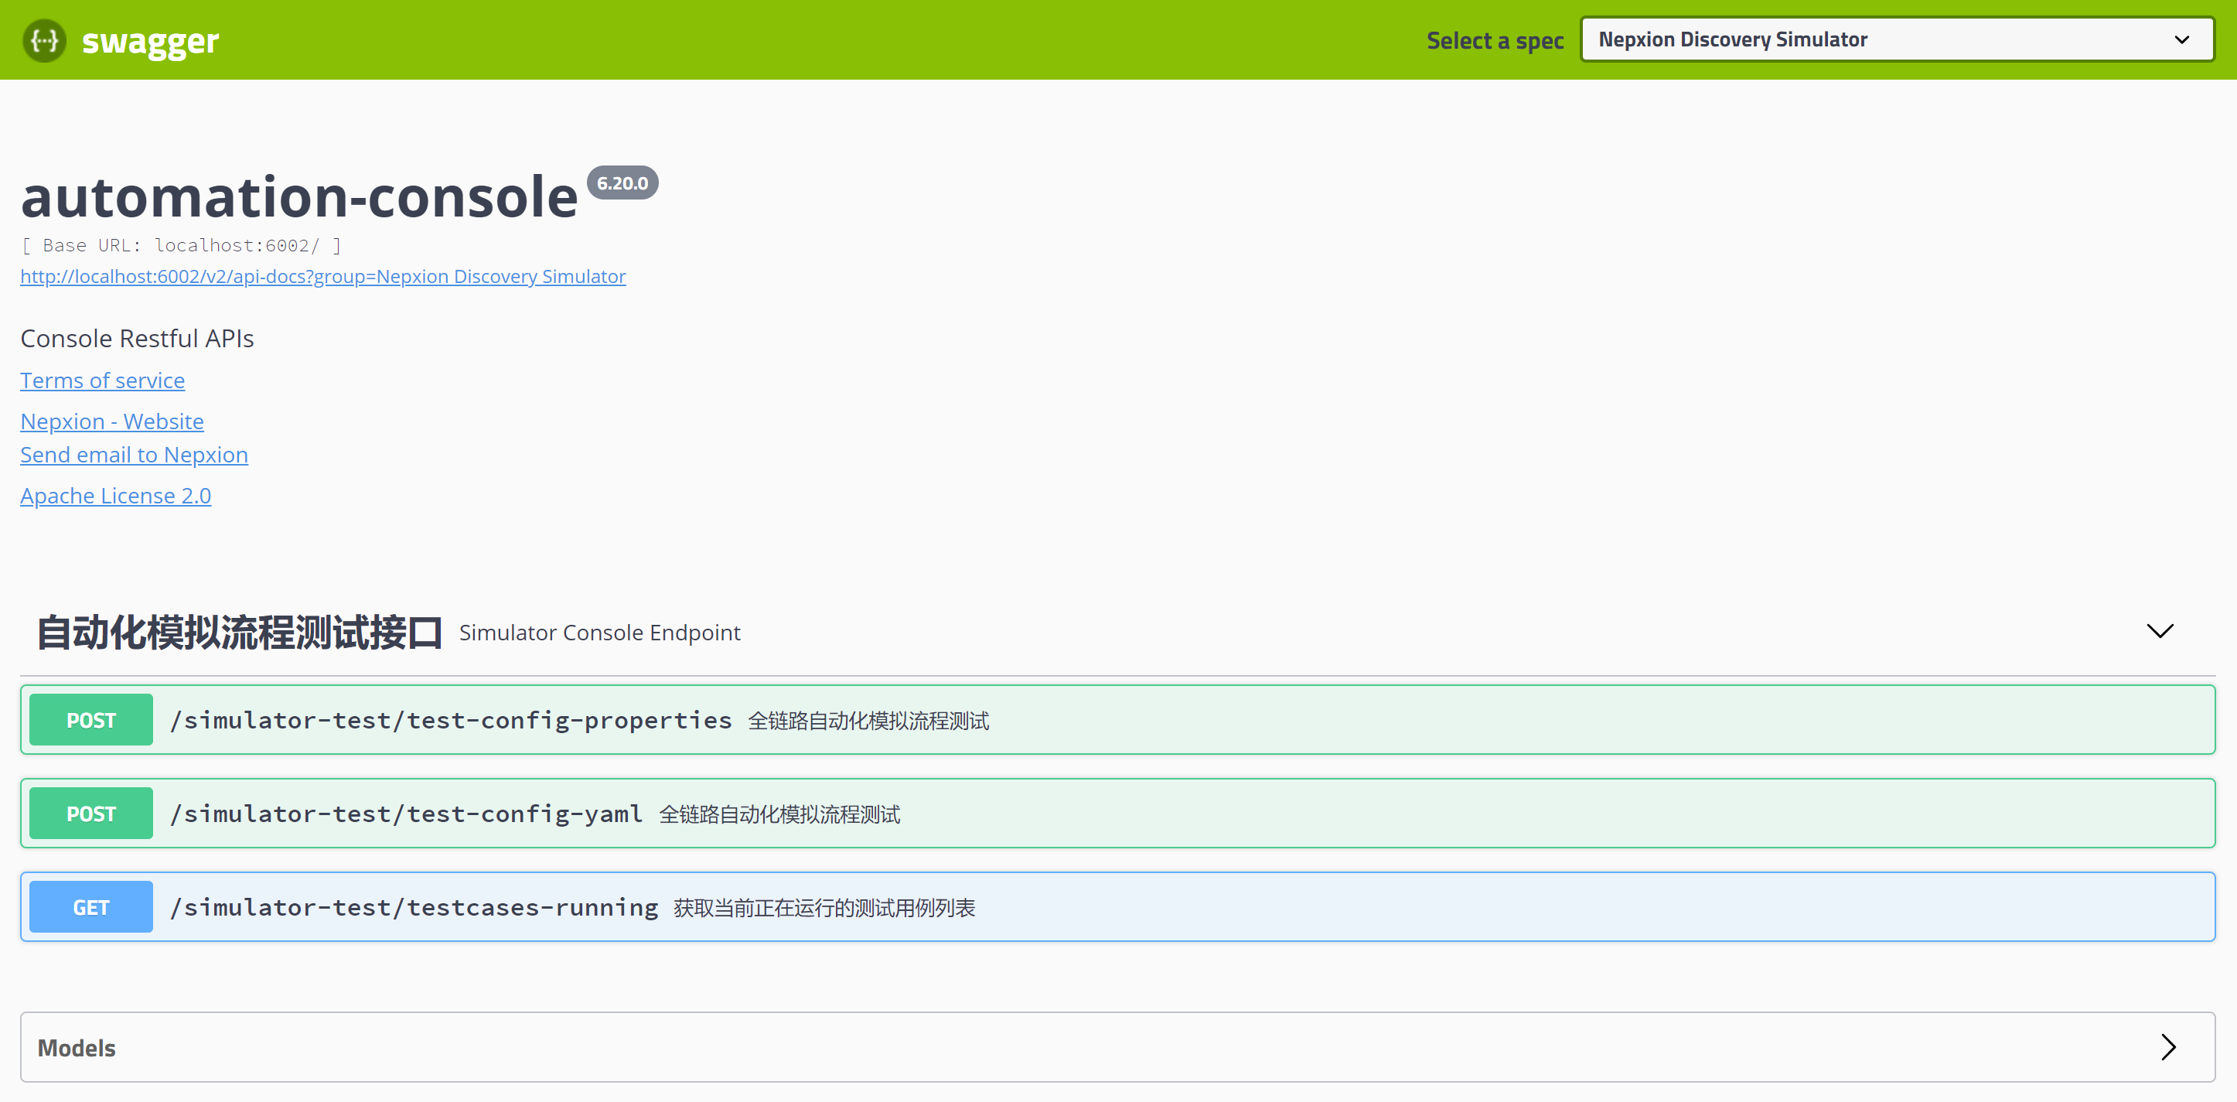Collapse the Simulator Console Endpoint section chevron
Image resolution: width=2237 pixels, height=1102 pixels.
pos(2159,631)
